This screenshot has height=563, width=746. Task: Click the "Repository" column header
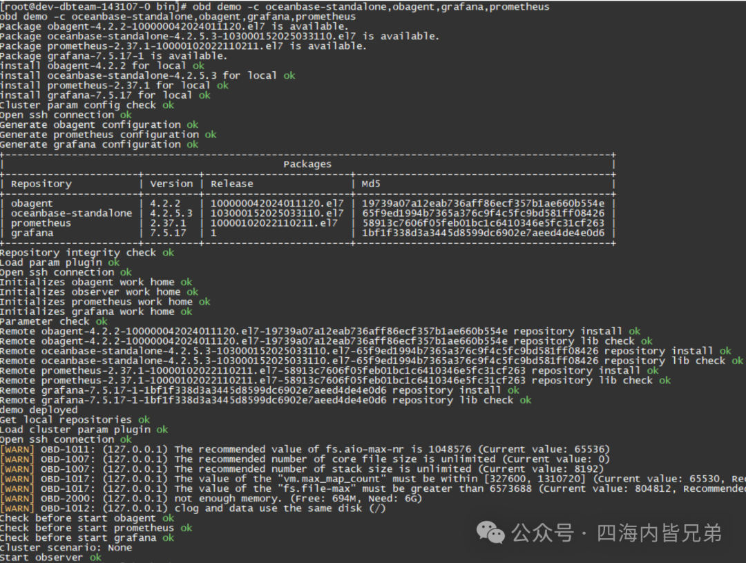tap(41, 184)
